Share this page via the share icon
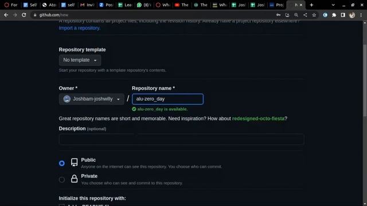Image resolution: width=367 pixels, height=206 pixels. click(305, 15)
